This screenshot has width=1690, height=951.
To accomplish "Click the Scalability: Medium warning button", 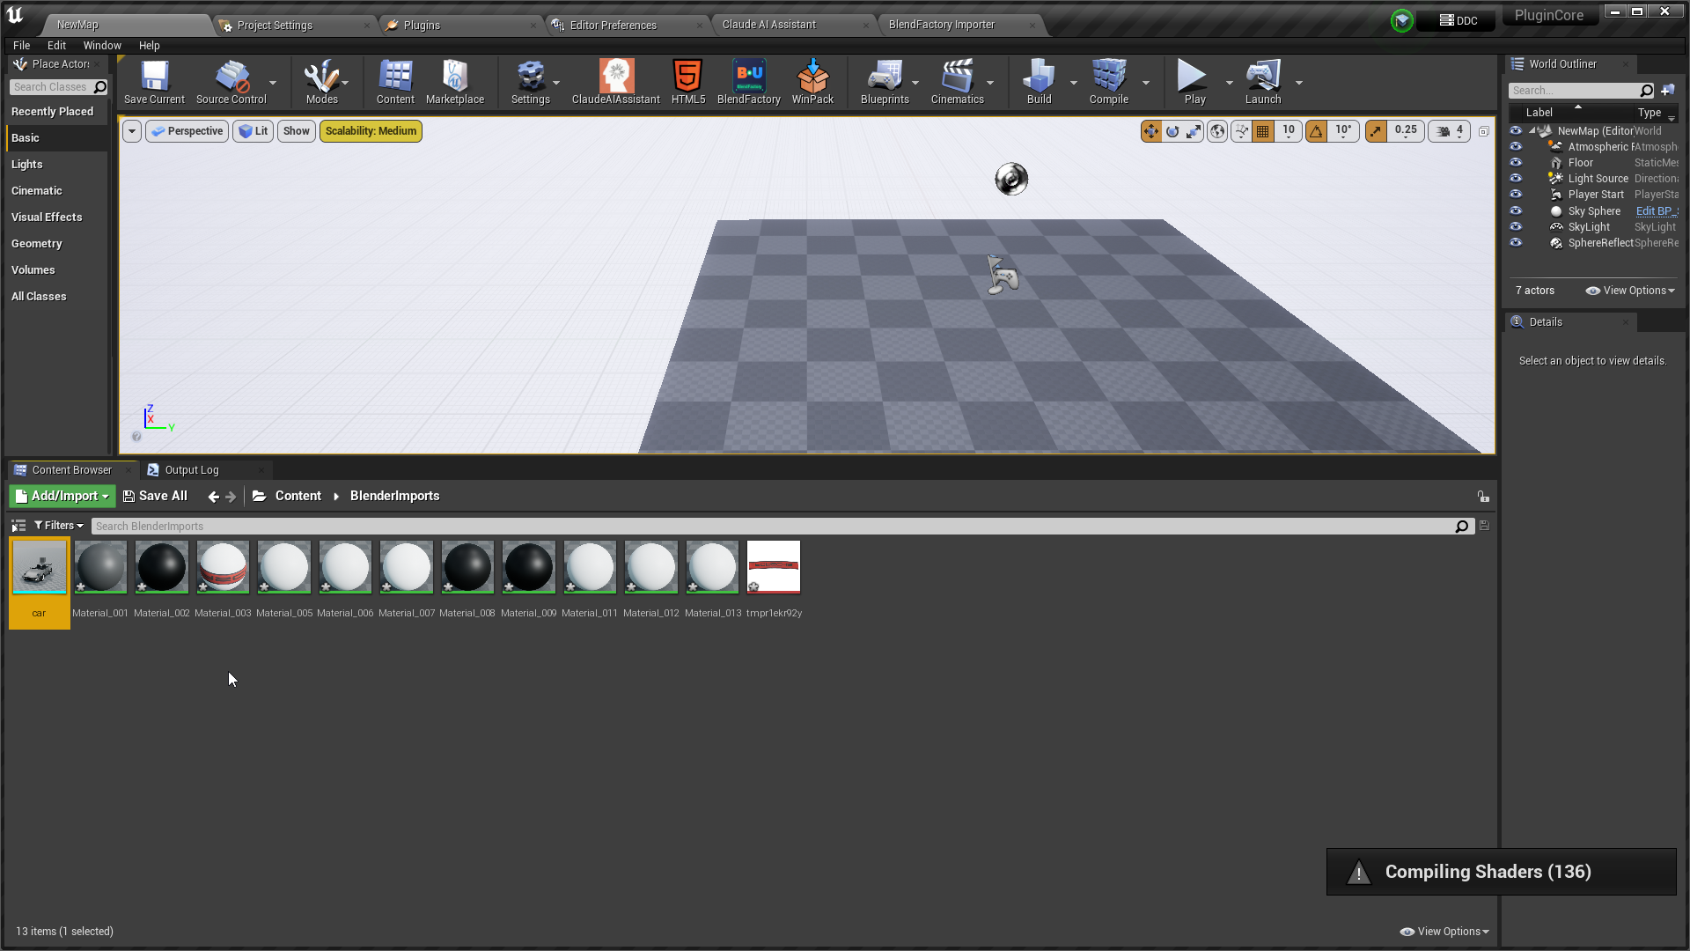I will [x=371, y=131].
